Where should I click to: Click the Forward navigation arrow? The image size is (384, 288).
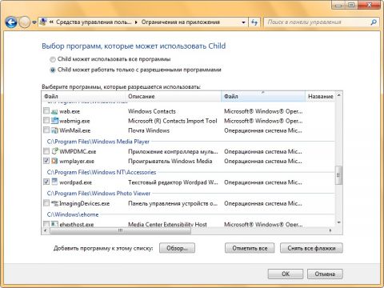[x=24, y=22]
